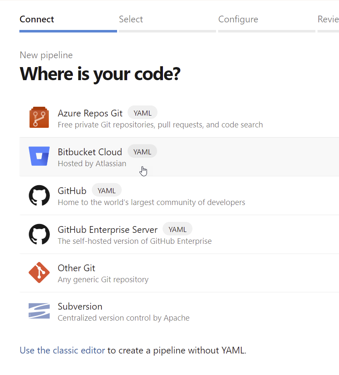Click the GitHub Enterprise Server icon
Screen dimensions: 339x375
(39, 234)
